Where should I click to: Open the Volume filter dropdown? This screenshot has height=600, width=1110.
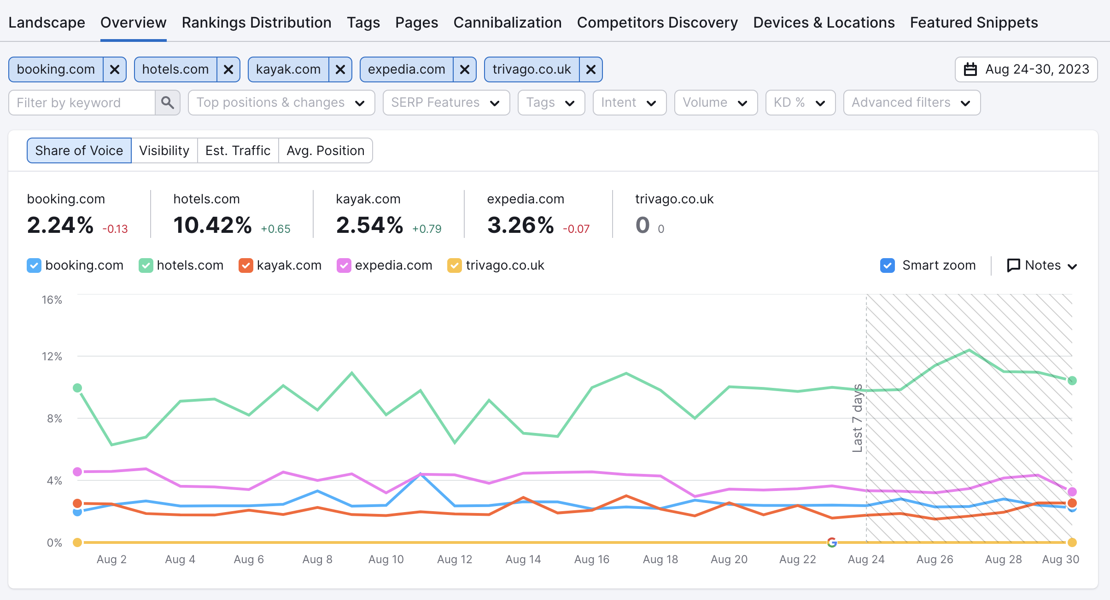point(714,103)
